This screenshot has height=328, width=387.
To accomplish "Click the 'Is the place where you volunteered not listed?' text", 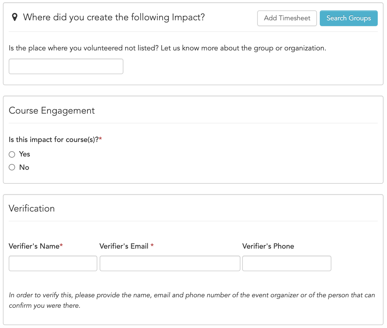I will (84, 48).
